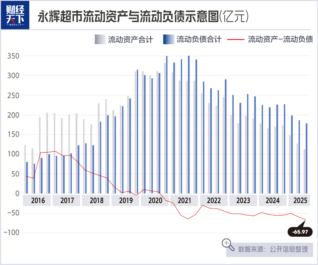This screenshot has height=265, width=318.
Task: Click the gray 流动资产合计 legend swatch
Action: tap(100, 39)
